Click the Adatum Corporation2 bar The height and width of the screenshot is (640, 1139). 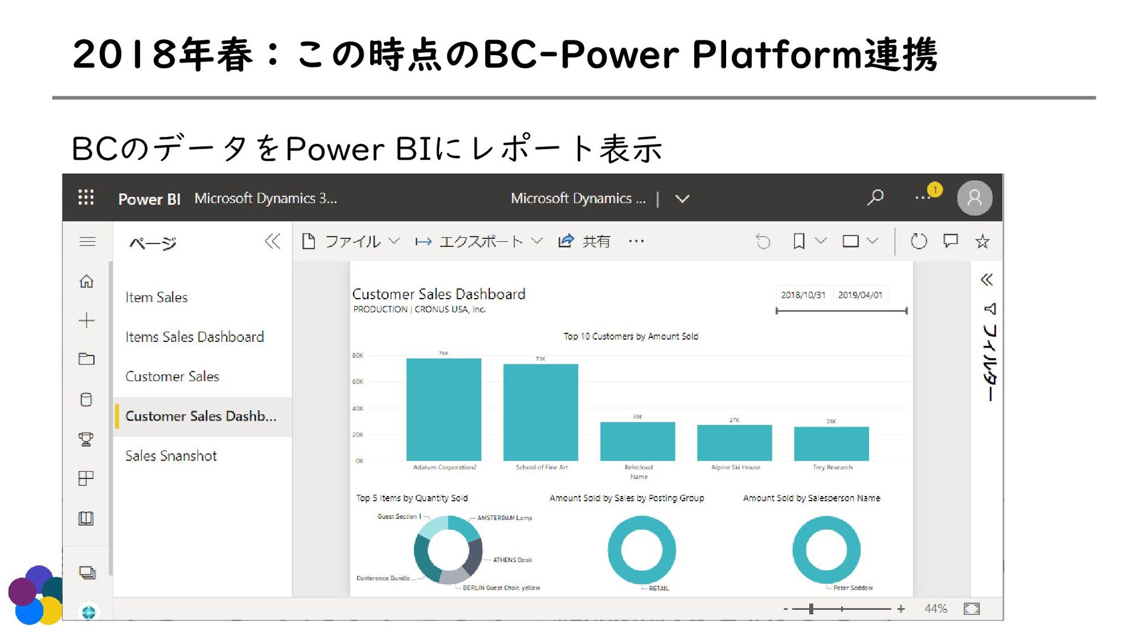pos(444,409)
